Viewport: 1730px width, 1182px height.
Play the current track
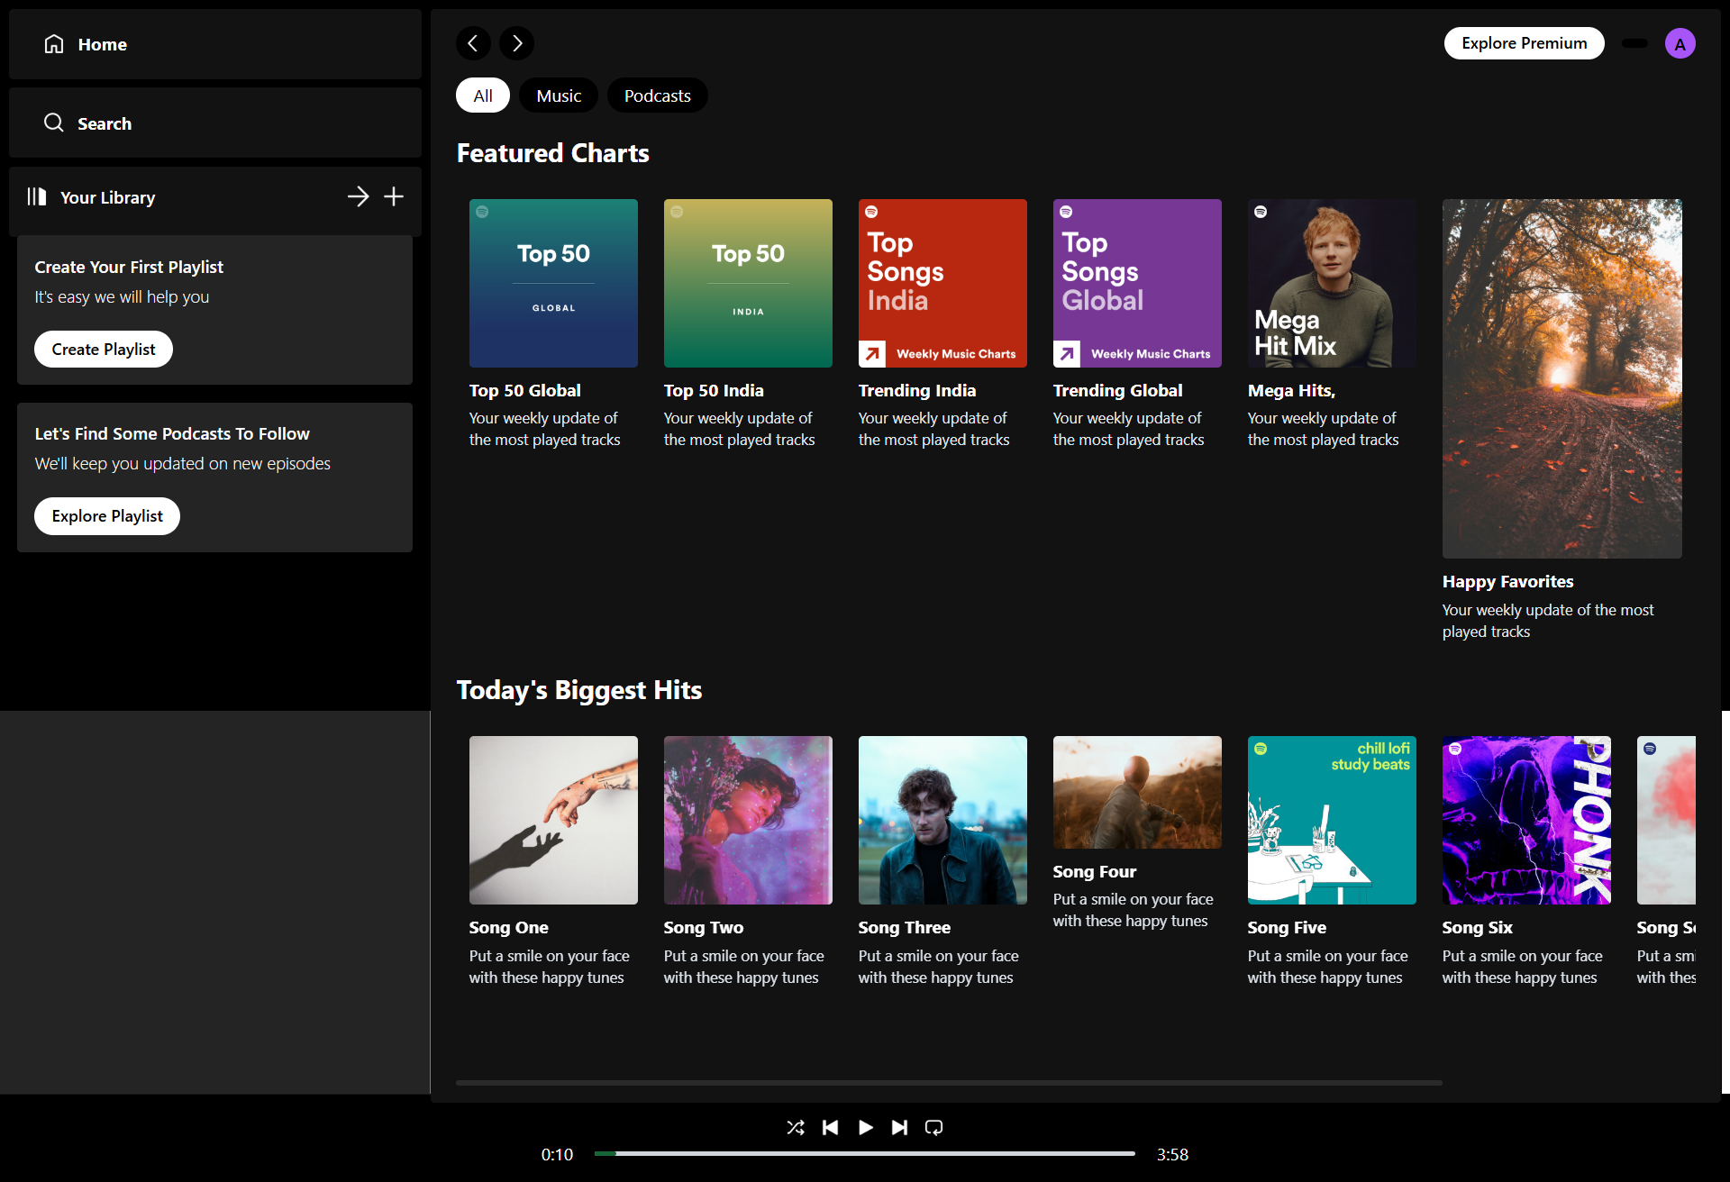[x=865, y=1127]
